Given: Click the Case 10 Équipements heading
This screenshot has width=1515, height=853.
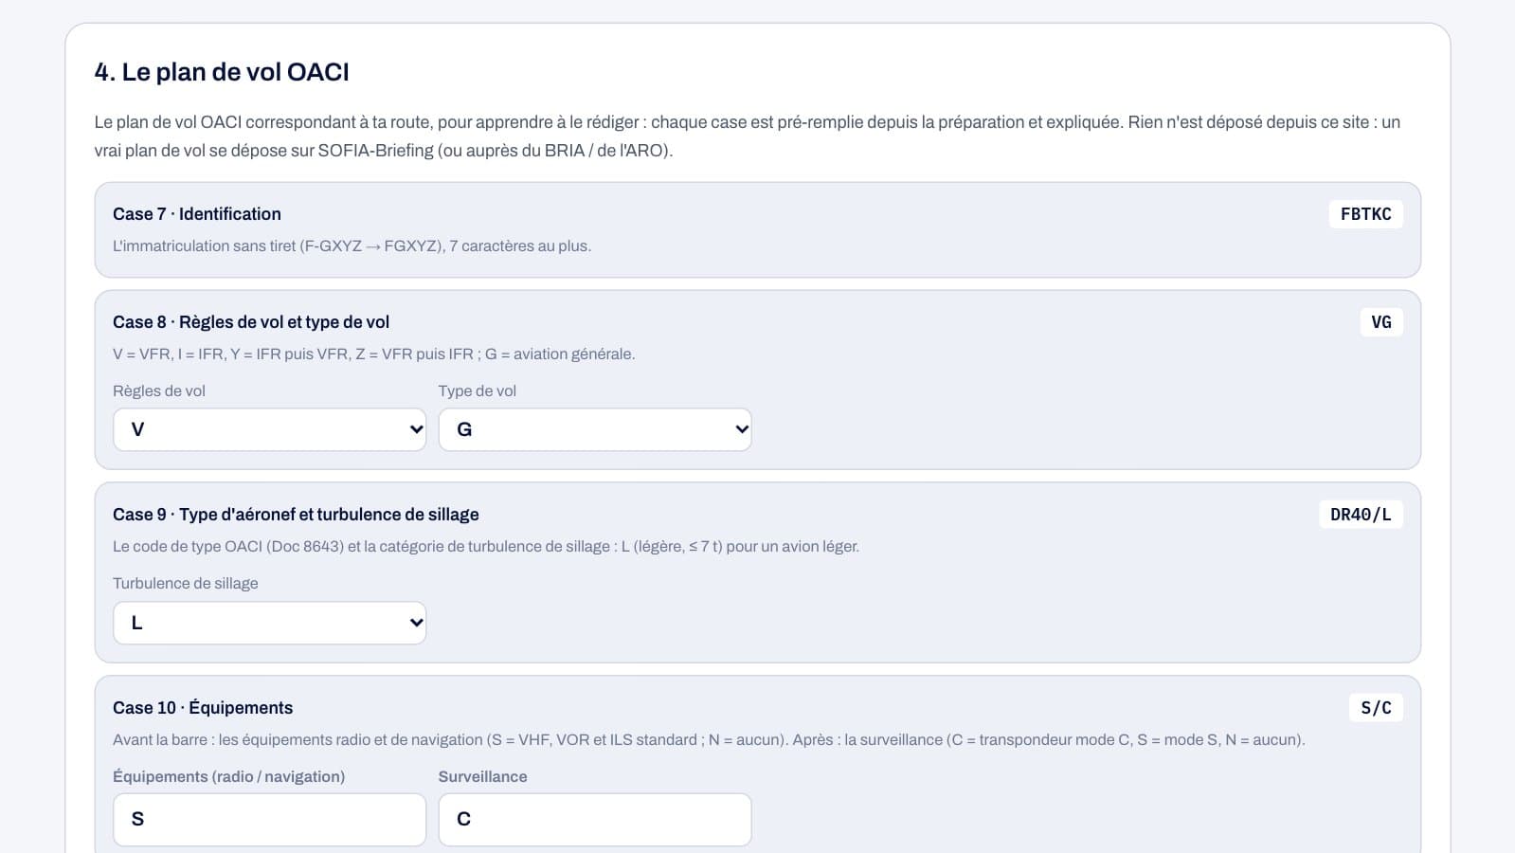Looking at the screenshot, I should click(203, 708).
